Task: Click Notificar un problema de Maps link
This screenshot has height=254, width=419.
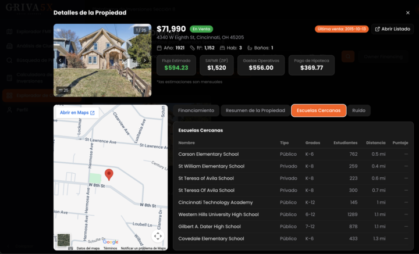Action: point(143,248)
